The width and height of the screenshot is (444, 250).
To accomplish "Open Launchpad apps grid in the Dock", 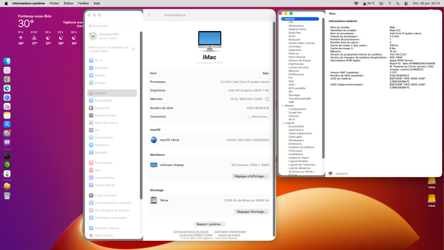I will pyautogui.click(x=7, y=70).
